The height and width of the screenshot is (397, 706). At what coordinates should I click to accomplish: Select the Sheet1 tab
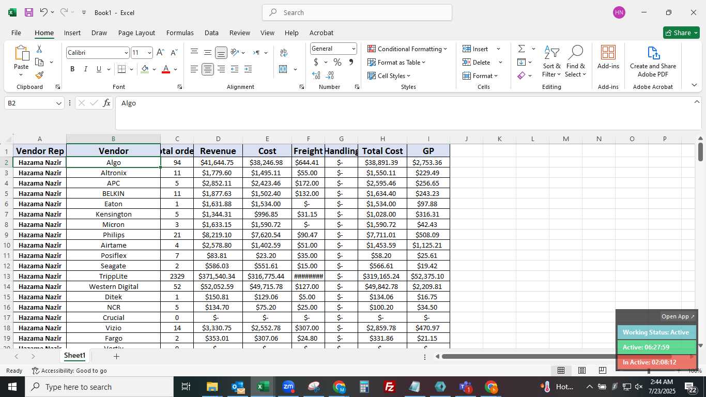point(74,356)
